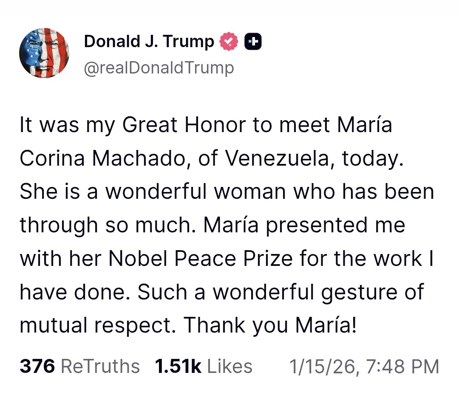This screenshot has width=459, height=395.
Task: Click the Likes label
Action: (x=230, y=366)
